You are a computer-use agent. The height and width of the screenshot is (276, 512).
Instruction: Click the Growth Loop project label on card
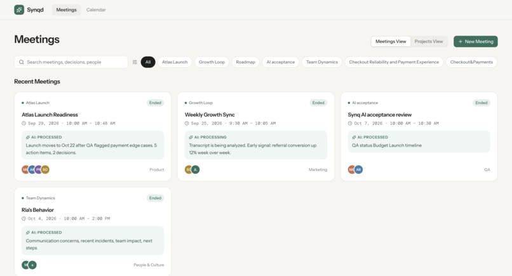click(x=201, y=103)
